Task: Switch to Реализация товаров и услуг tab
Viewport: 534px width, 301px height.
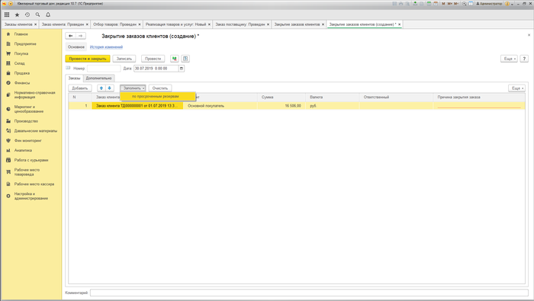Action: click(x=175, y=24)
